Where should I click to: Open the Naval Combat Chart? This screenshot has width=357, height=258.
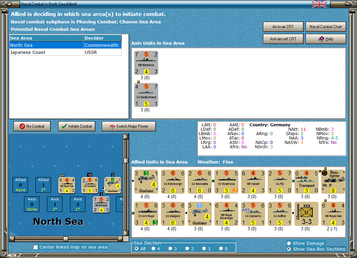(x=326, y=27)
